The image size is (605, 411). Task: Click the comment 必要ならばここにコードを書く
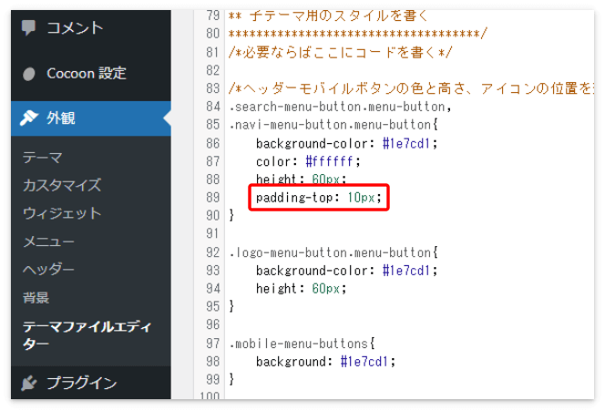click(x=340, y=52)
